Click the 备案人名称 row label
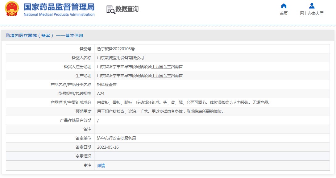Screen dimensions: 336x178 81,58
